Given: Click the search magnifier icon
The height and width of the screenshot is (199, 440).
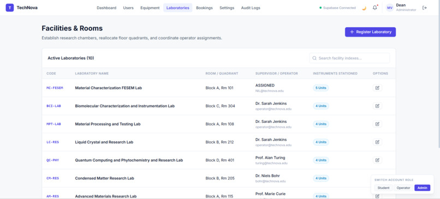Looking at the screenshot, I should [314, 58].
